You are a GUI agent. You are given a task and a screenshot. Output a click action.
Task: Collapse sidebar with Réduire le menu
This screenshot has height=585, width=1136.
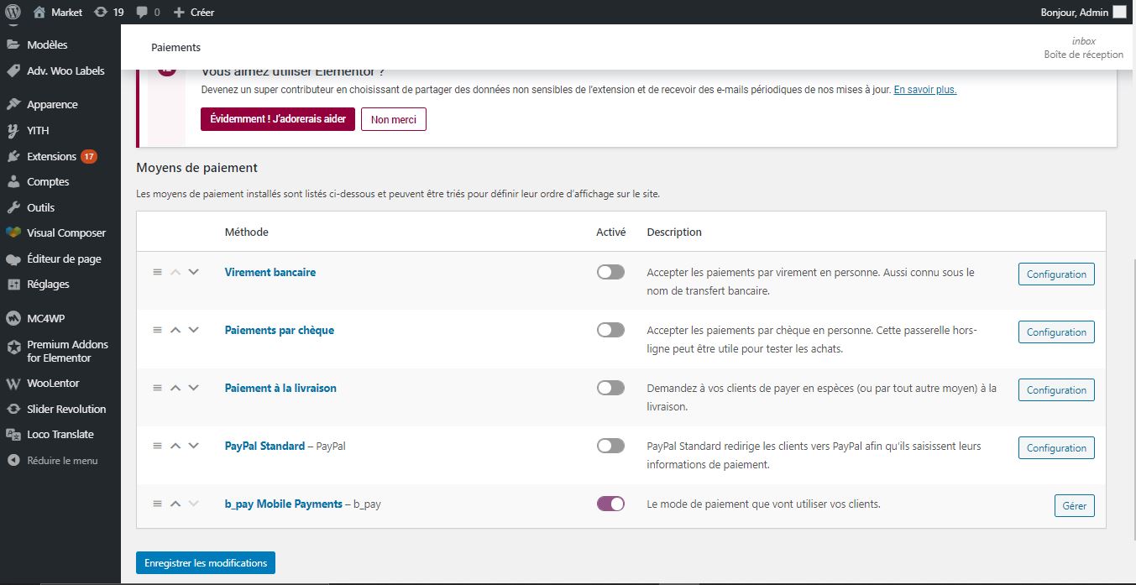point(61,461)
